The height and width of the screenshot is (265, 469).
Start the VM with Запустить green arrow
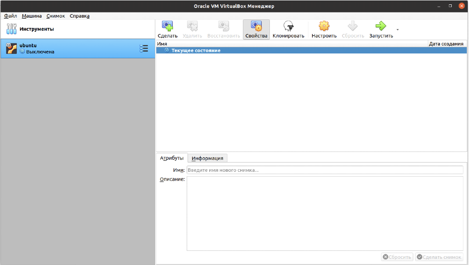[x=381, y=26]
